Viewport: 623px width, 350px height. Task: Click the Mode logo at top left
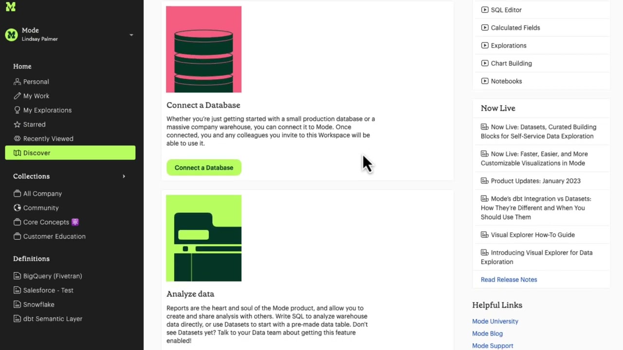tap(11, 7)
